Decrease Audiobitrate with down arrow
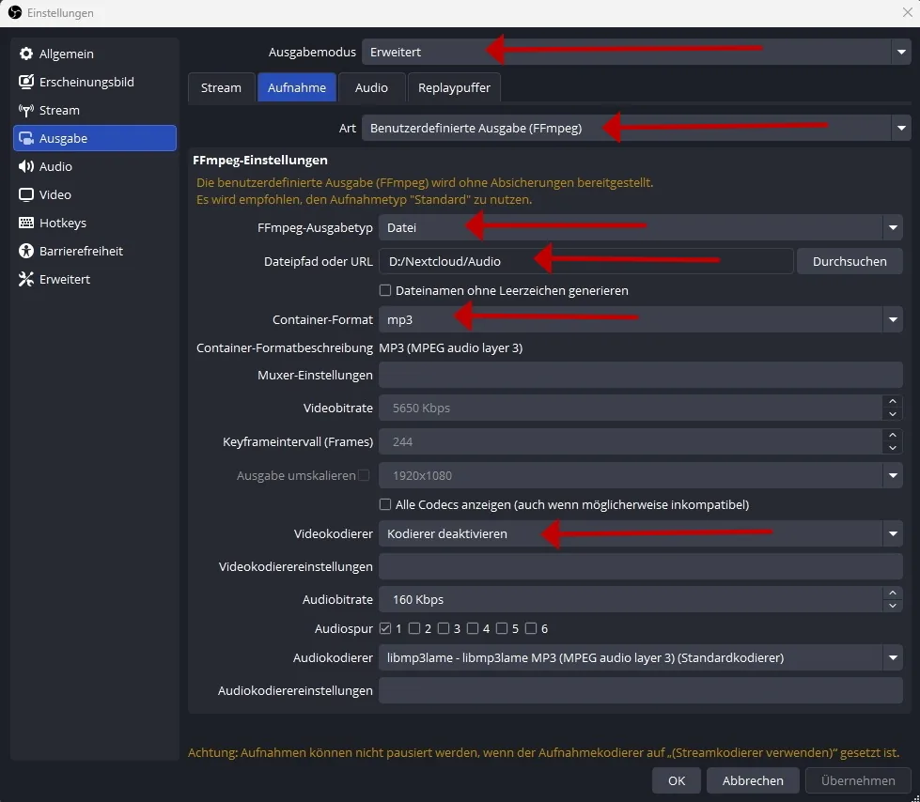The image size is (920, 802). point(893,606)
